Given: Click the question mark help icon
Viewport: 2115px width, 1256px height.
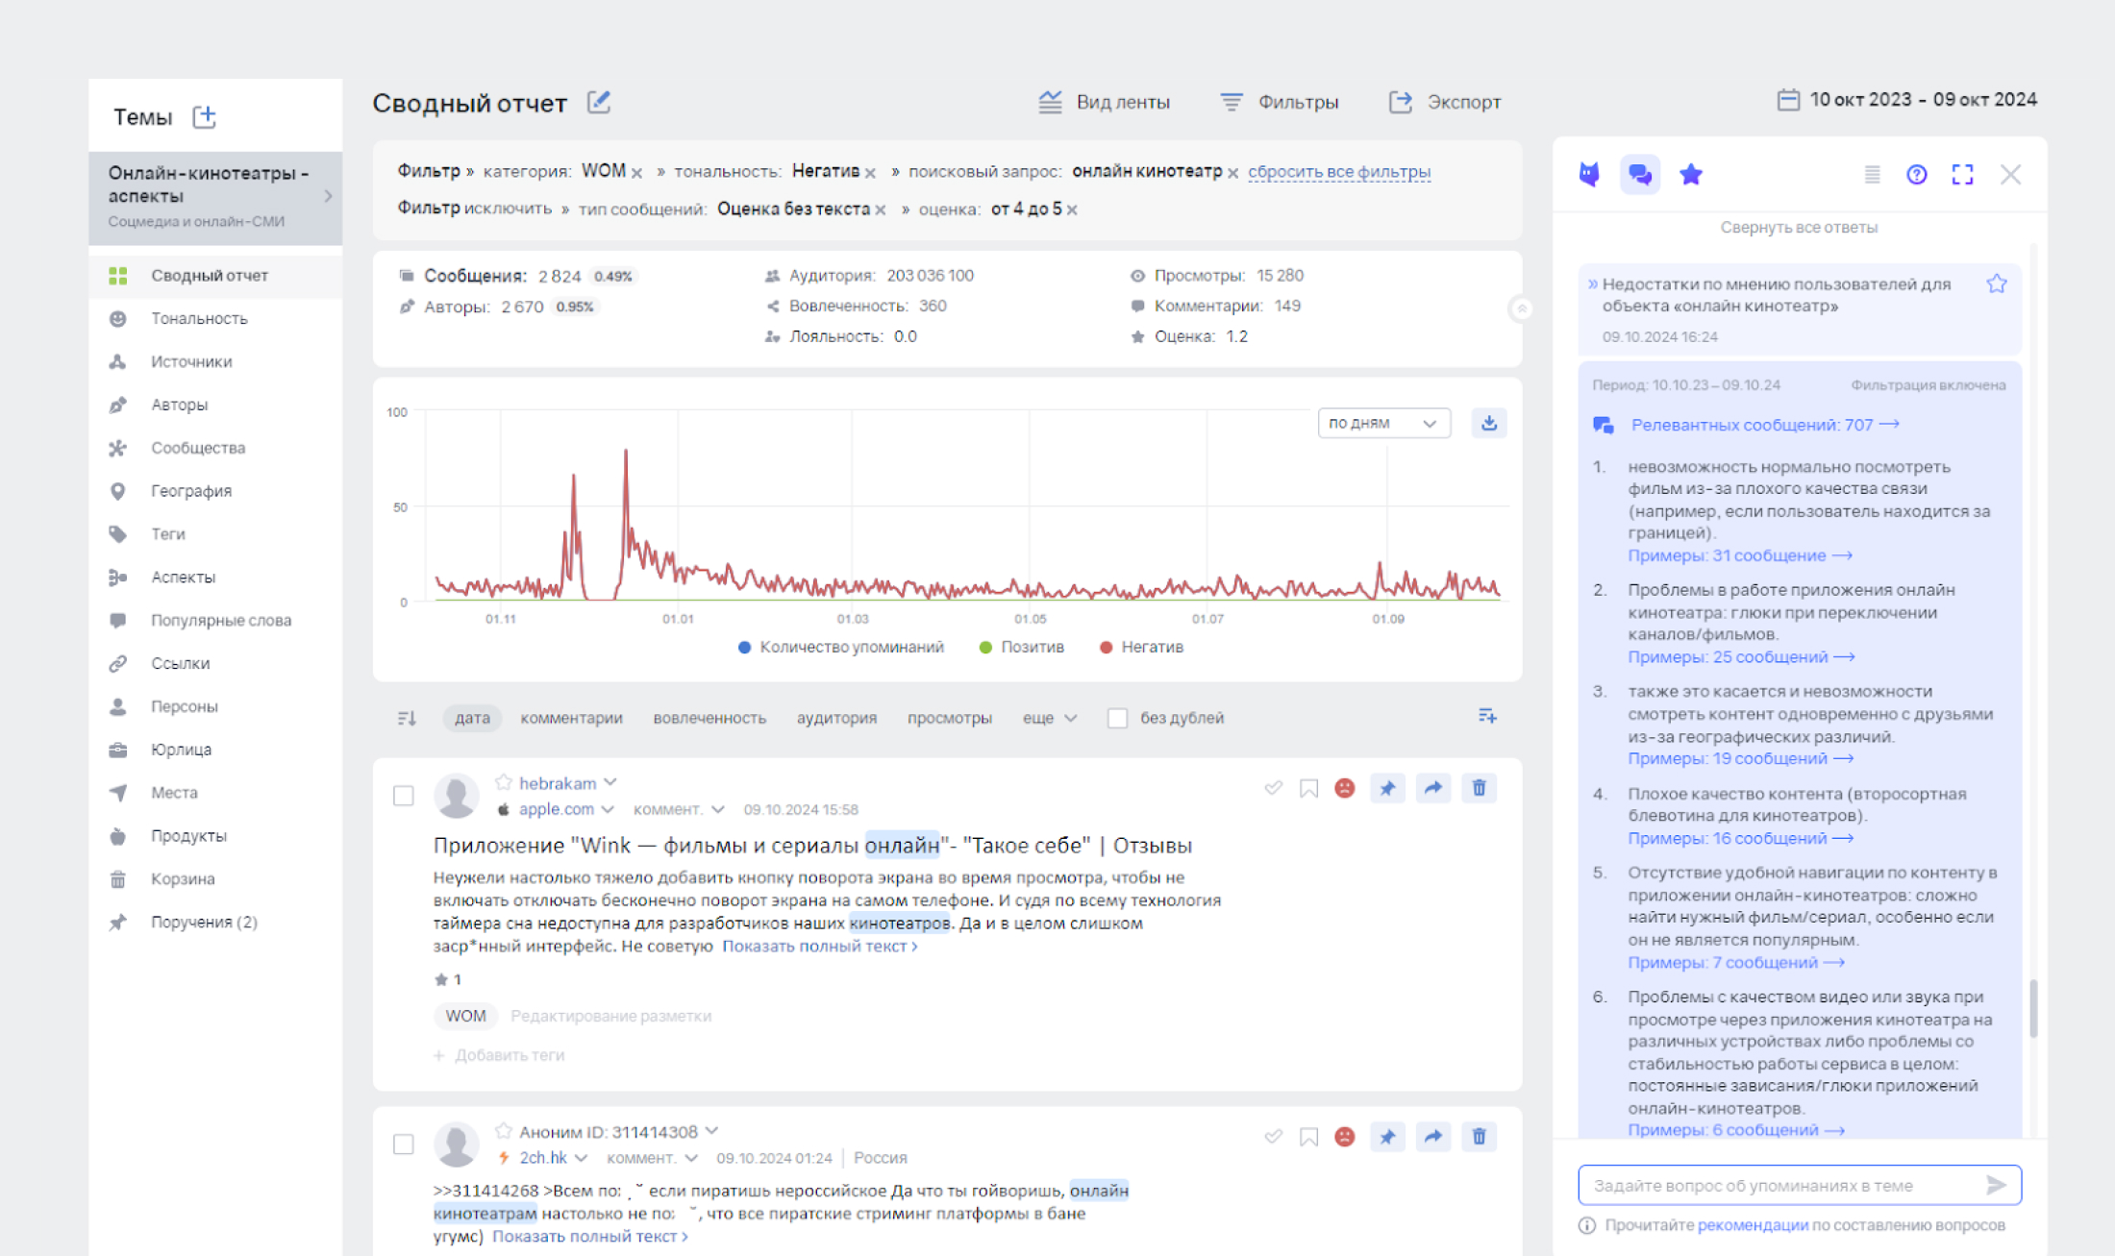Looking at the screenshot, I should click(x=1918, y=173).
